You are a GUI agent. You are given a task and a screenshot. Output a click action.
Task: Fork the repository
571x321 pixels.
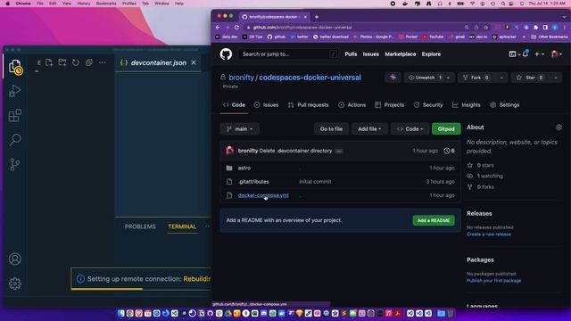(x=476, y=78)
